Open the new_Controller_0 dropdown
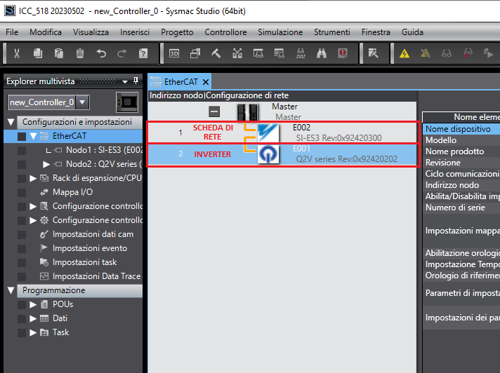Screen dimensions: 500x373 pyautogui.click(x=82, y=102)
